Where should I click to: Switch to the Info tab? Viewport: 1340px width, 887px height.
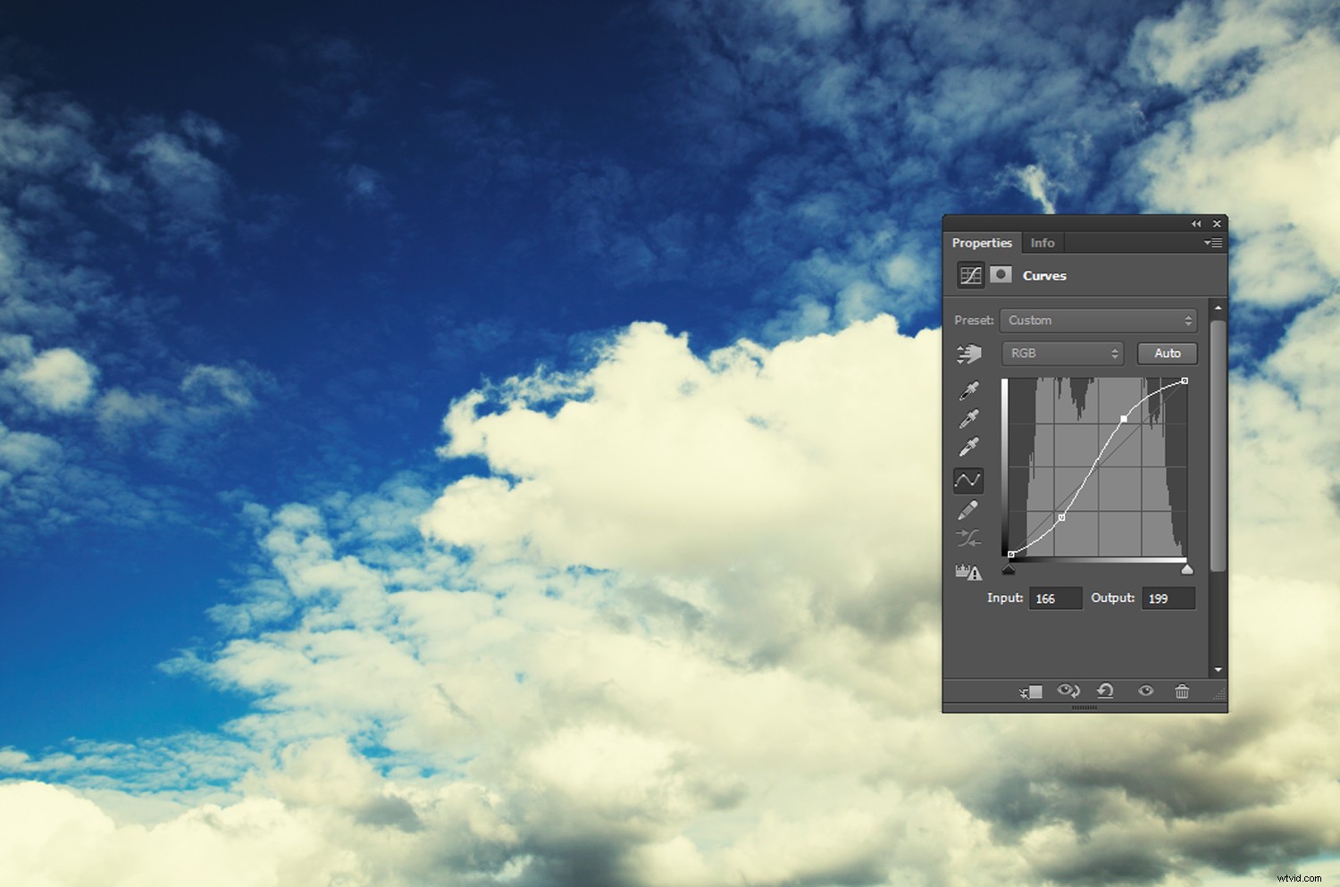point(1043,242)
